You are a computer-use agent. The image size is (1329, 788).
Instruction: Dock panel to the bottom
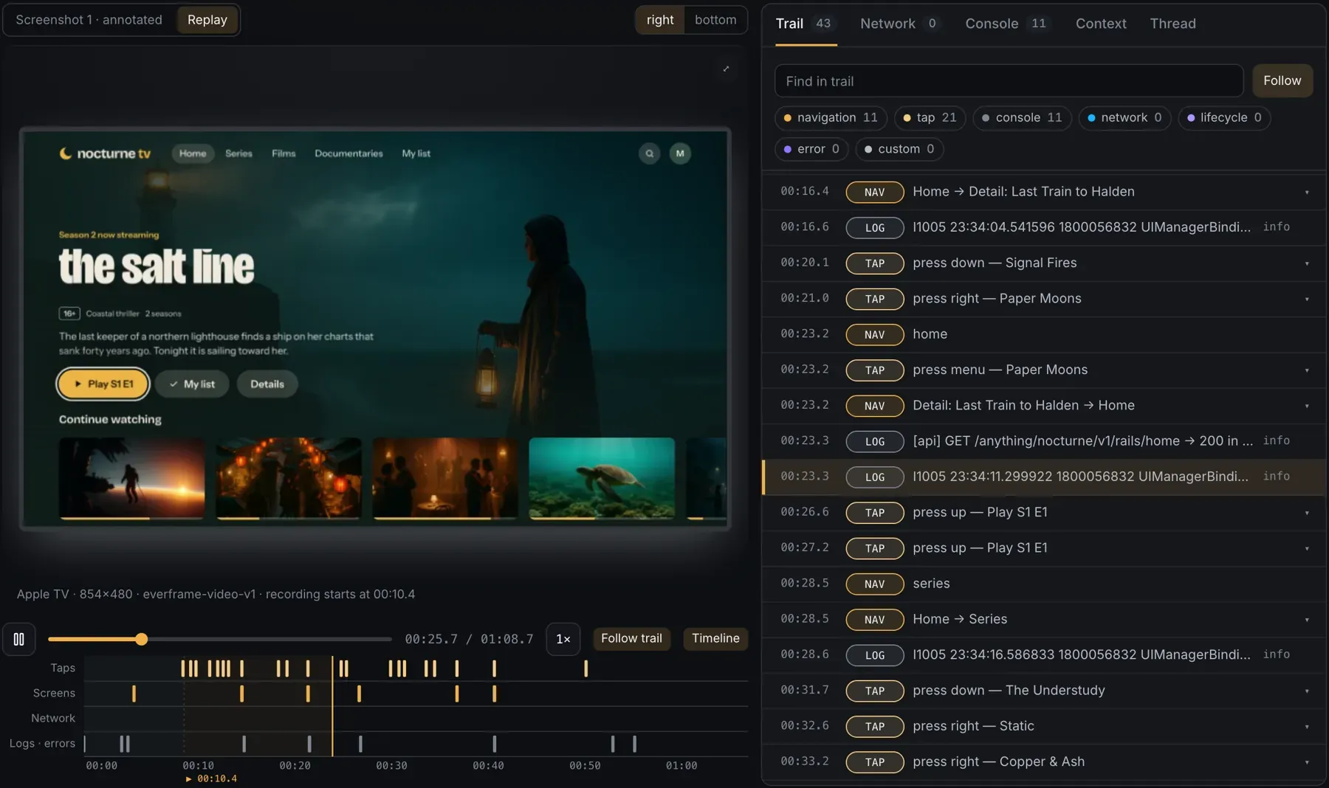715,20
